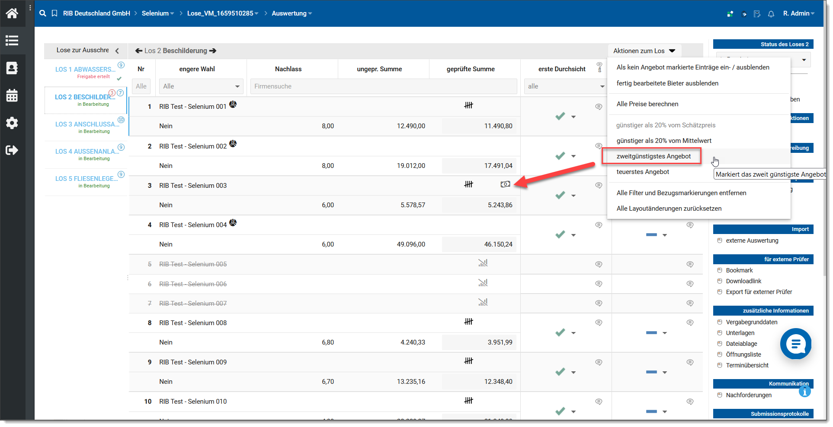
Task: Click the Firmensuche input field
Action: point(384,86)
